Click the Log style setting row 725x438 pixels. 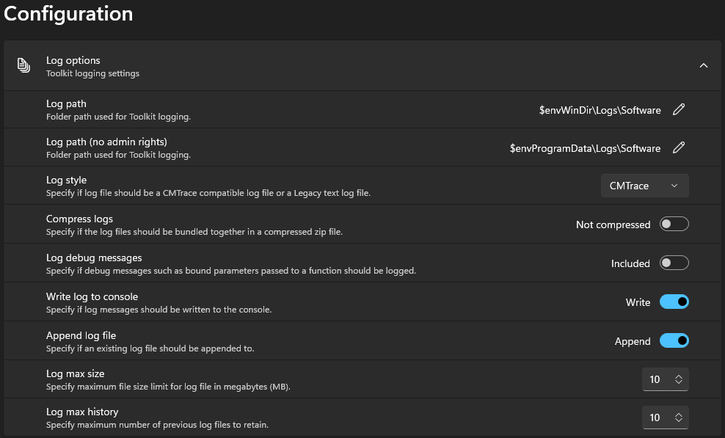point(294,185)
